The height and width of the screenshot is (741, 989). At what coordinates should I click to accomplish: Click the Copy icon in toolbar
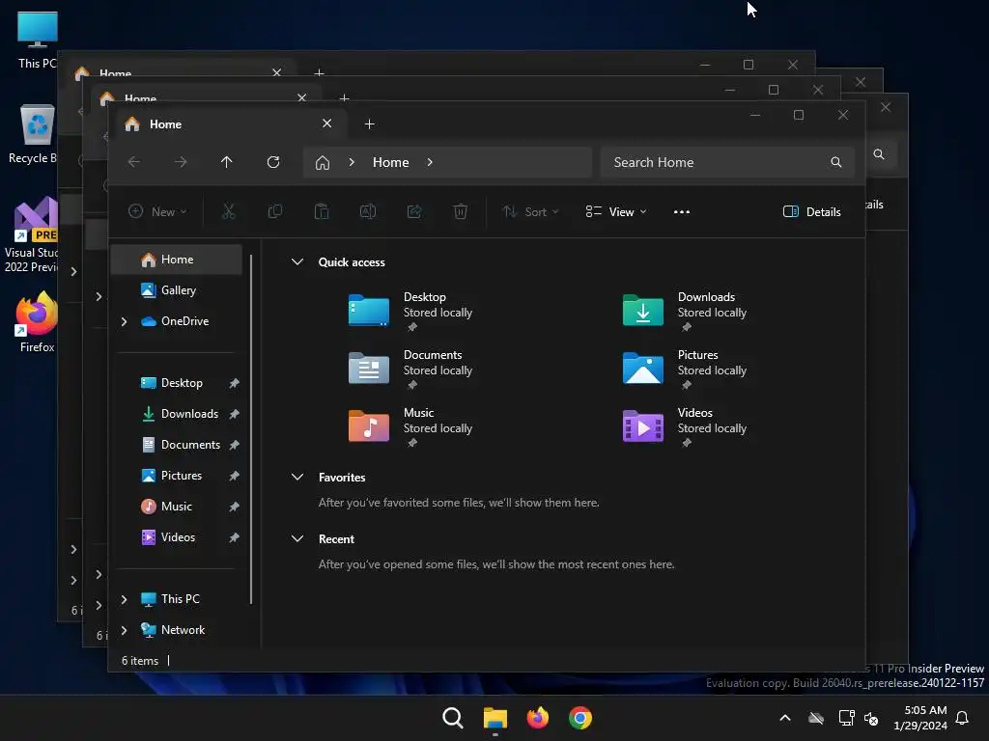[275, 211]
